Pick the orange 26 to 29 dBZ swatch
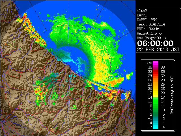The width and height of the screenshot is (181, 136). (x=156, y=80)
